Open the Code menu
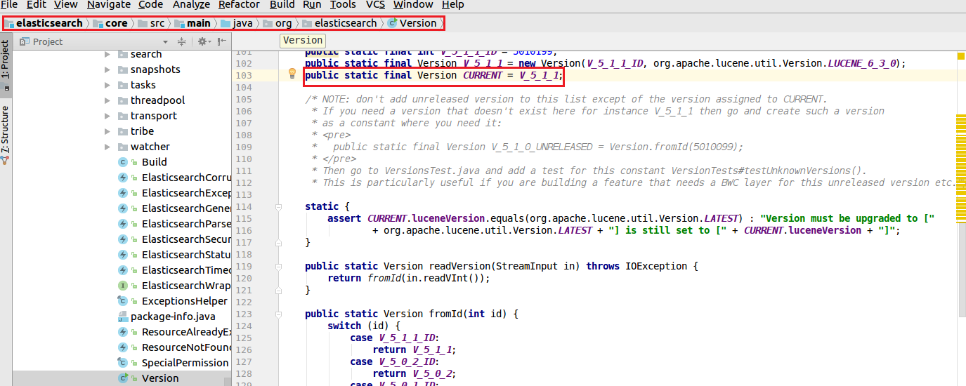Viewport: 966px width, 386px height. coord(151,5)
